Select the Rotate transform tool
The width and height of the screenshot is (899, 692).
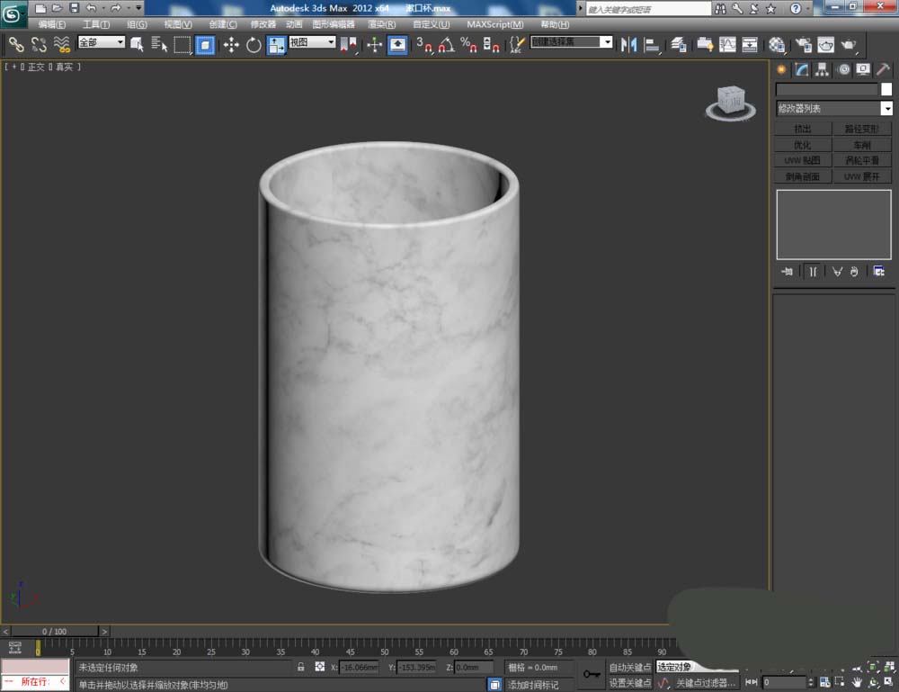[254, 44]
